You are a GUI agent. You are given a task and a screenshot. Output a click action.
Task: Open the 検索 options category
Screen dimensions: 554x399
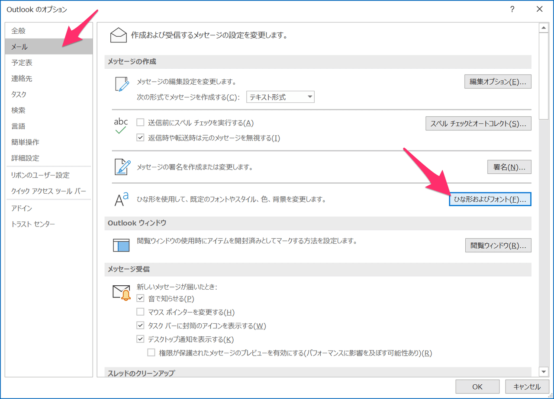(49, 110)
